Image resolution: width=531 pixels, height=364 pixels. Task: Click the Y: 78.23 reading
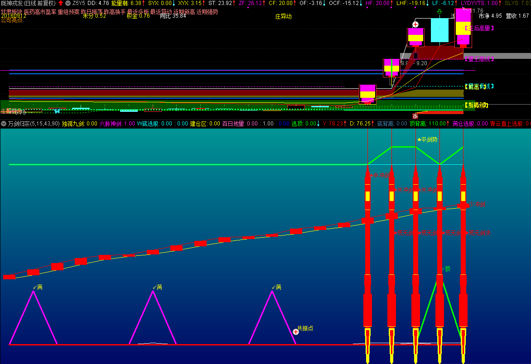click(x=334, y=124)
